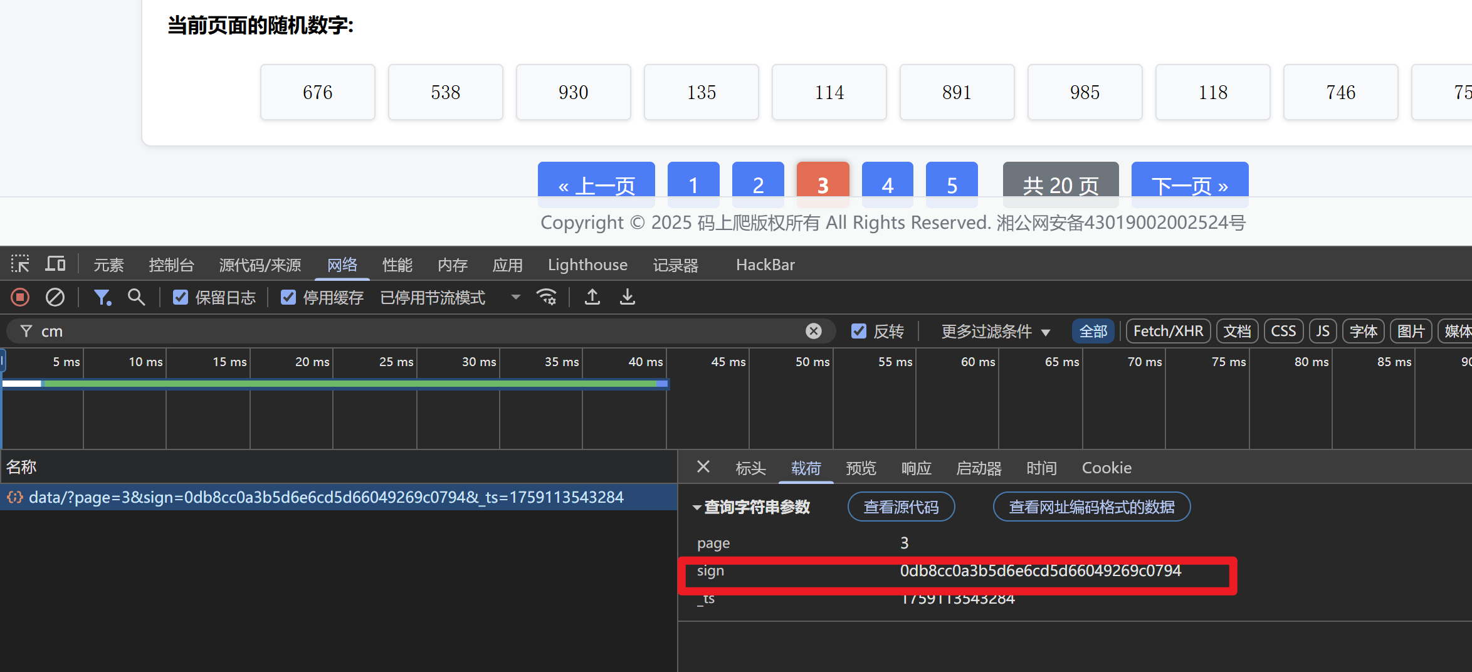Open HackBar panel tab

pyautogui.click(x=765, y=265)
